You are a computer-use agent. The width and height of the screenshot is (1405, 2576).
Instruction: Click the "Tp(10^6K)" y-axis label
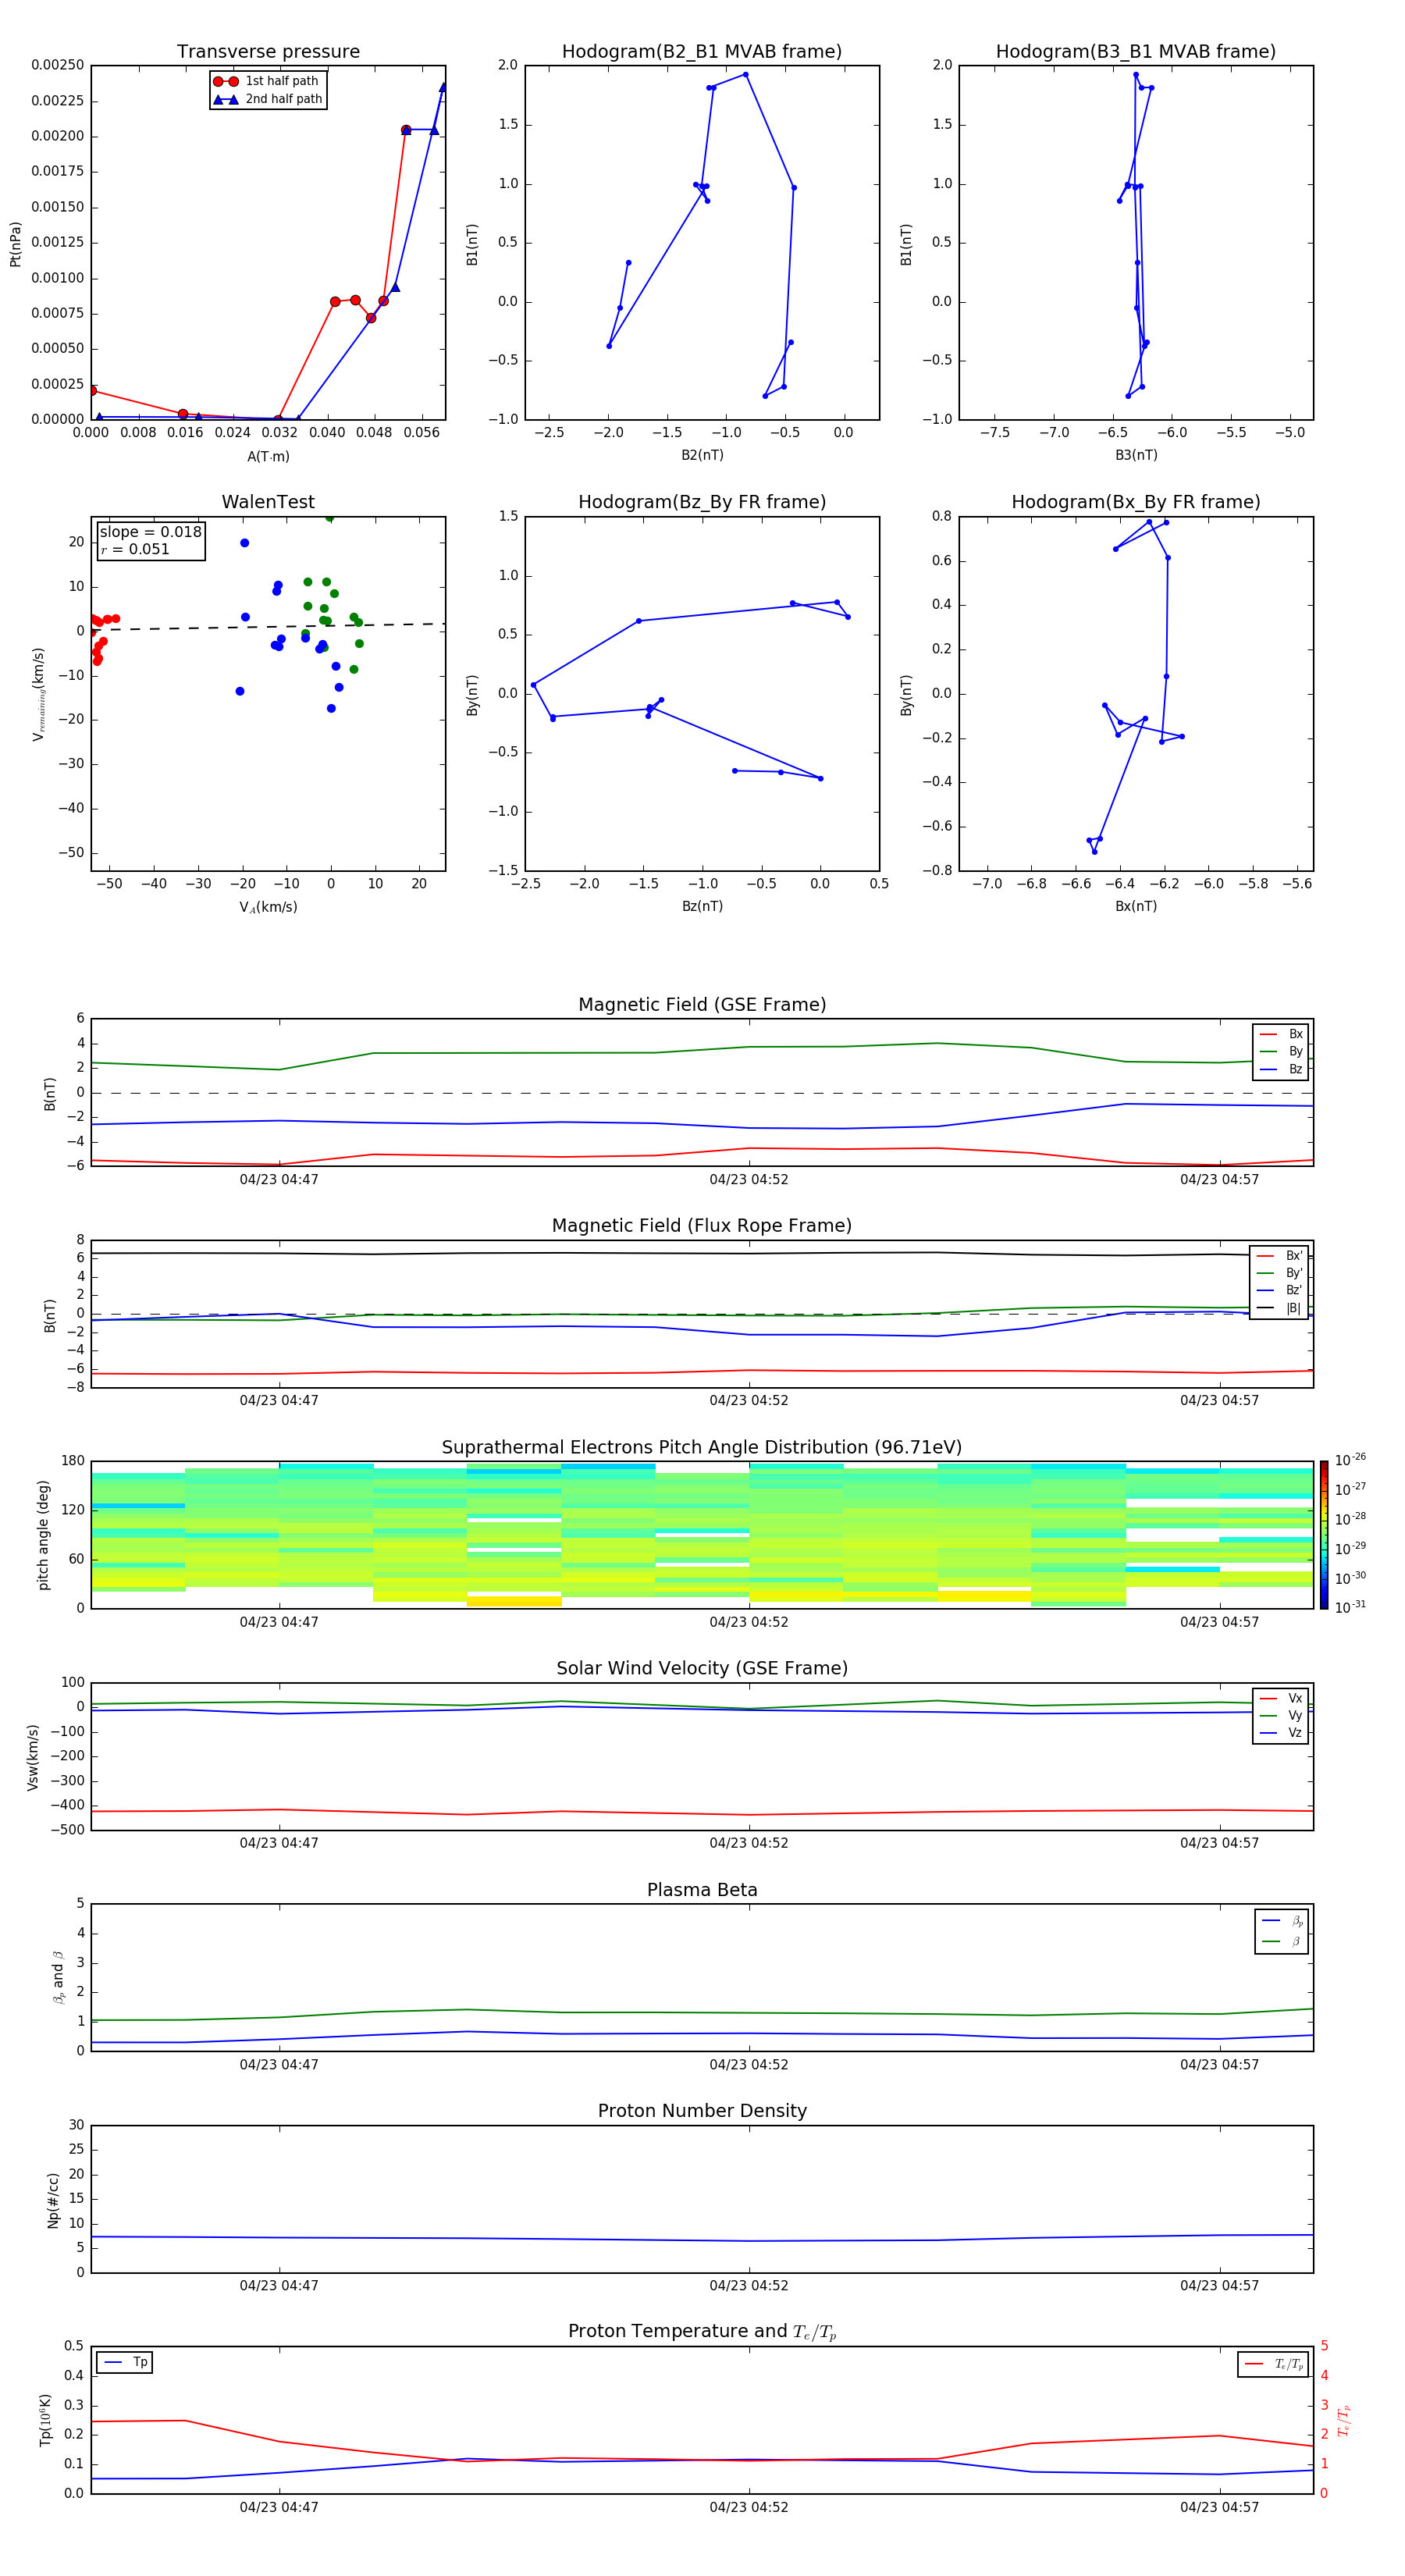coord(45,2421)
